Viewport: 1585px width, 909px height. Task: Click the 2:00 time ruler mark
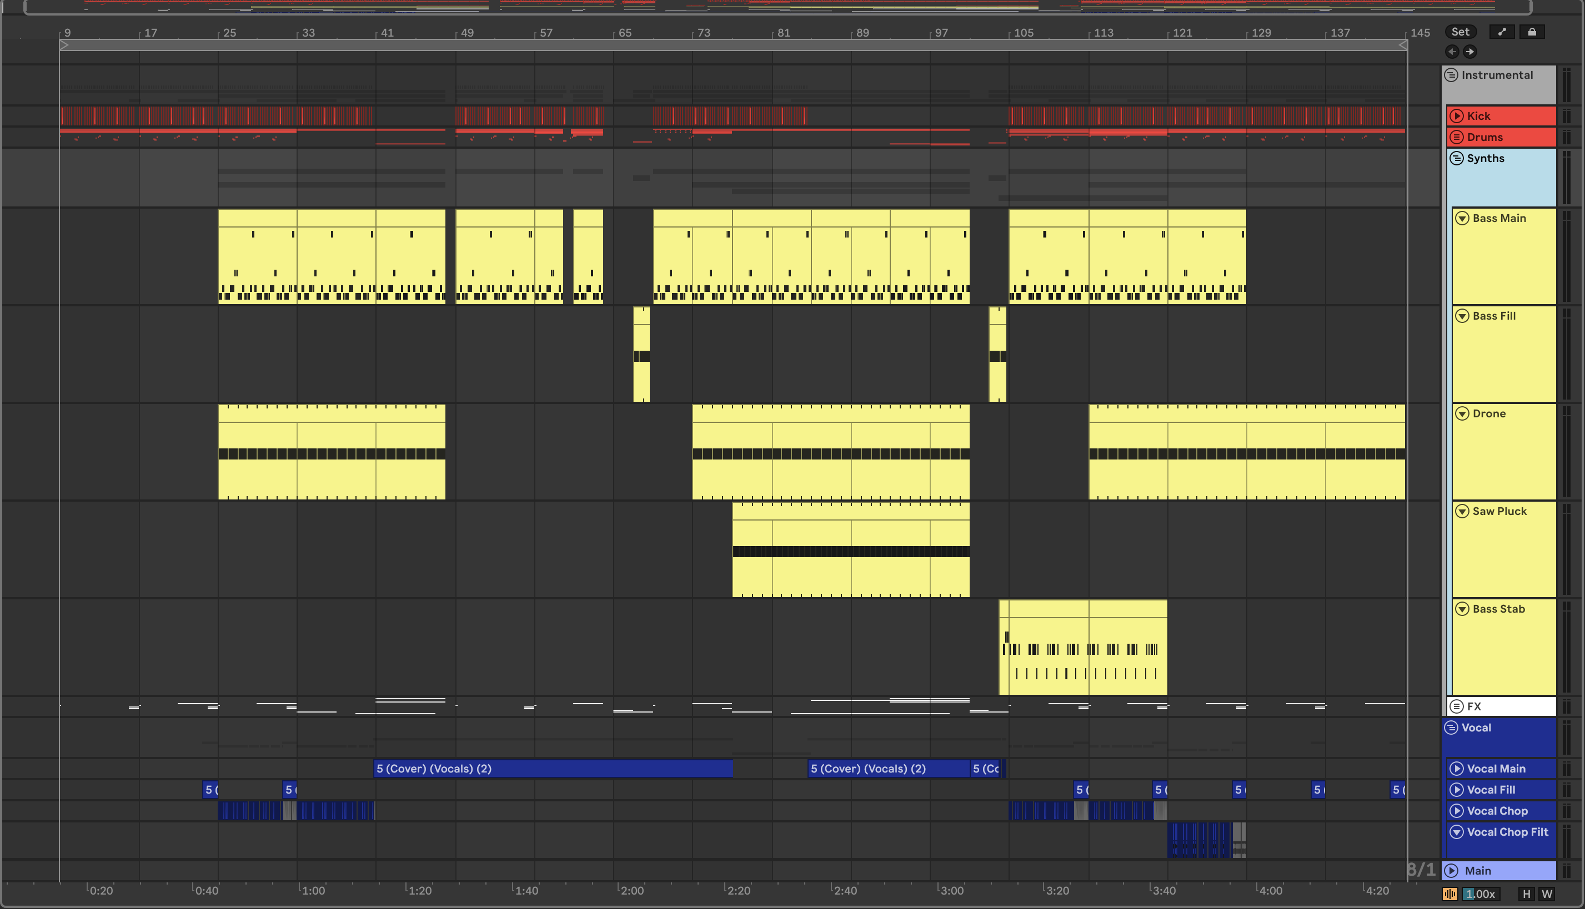[632, 890]
